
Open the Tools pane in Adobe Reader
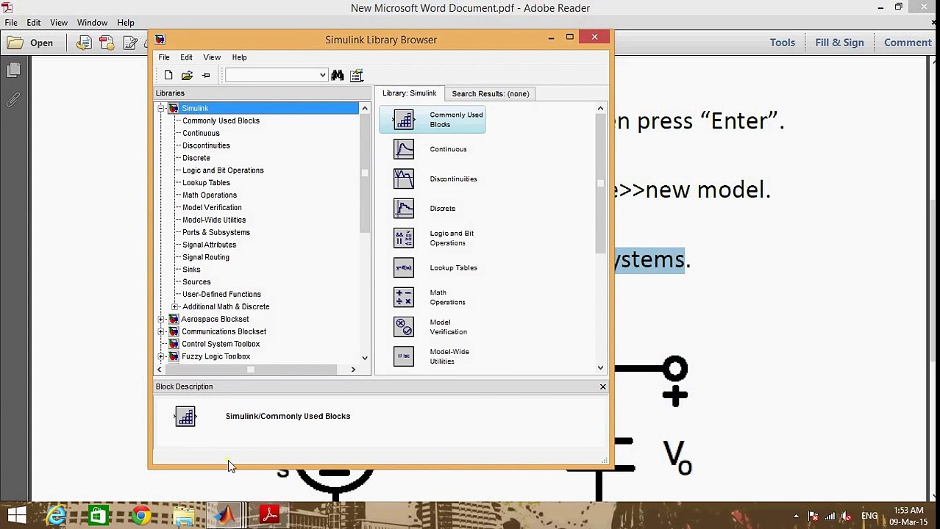pos(783,43)
